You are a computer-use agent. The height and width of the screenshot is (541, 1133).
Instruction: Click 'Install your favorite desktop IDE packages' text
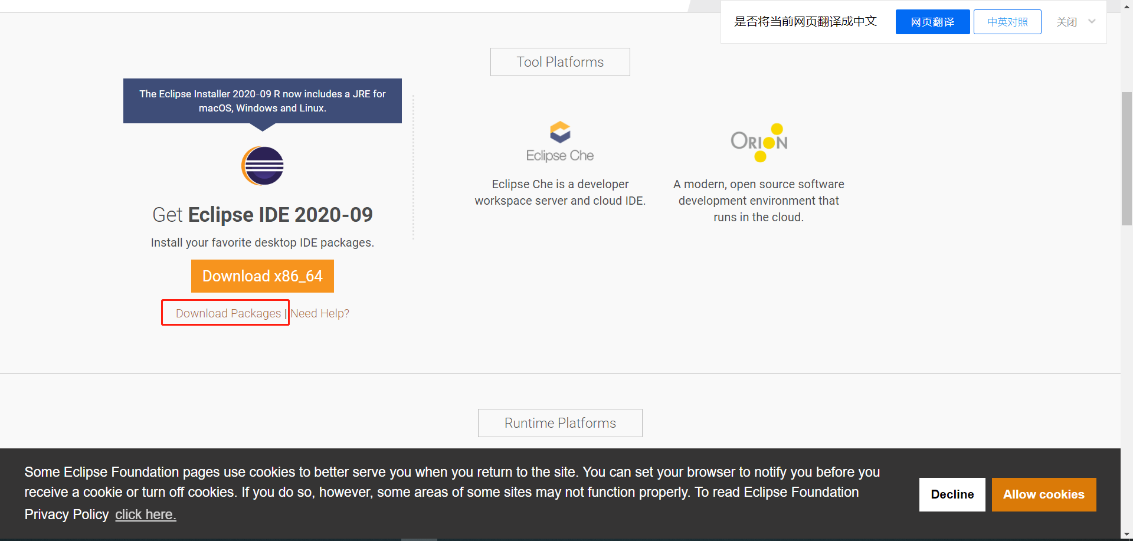263,242
